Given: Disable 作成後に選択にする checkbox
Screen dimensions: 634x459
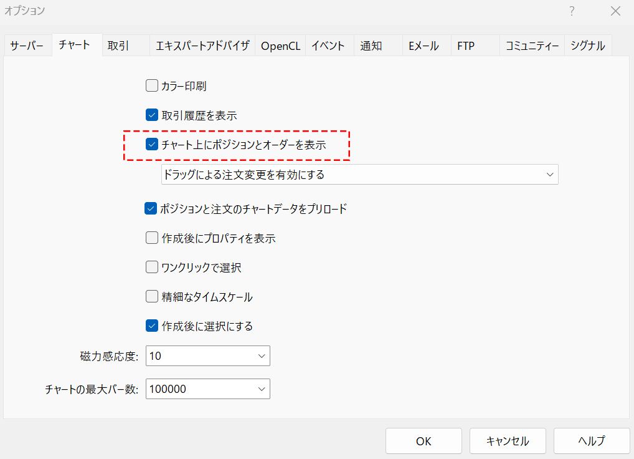Looking at the screenshot, I should (x=151, y=326).
